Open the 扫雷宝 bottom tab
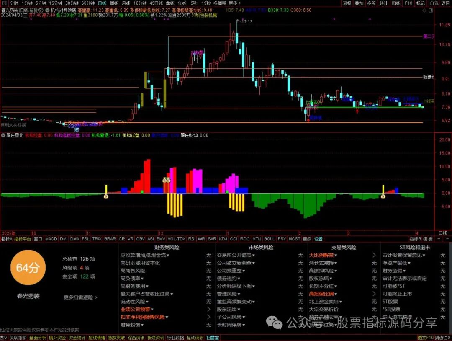 pyautogui.click(x=213, y=338)
